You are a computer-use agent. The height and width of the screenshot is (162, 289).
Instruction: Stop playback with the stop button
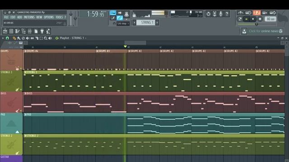pyautogui.click(x=253, y=19)
